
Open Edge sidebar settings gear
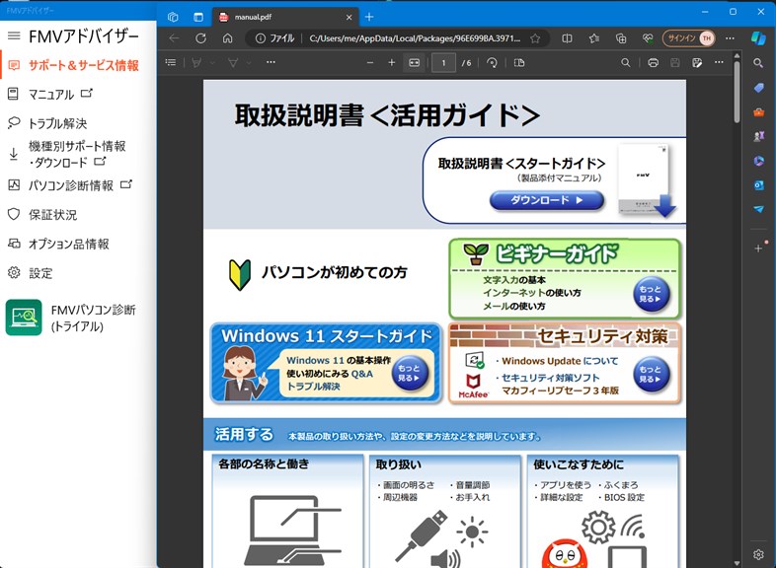[758, 554]
